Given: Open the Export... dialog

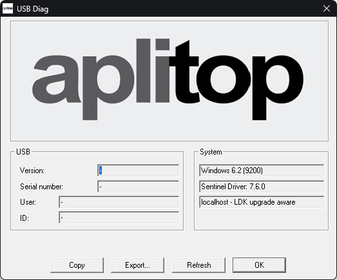Looking at the screenshot, I should [137, 265].
